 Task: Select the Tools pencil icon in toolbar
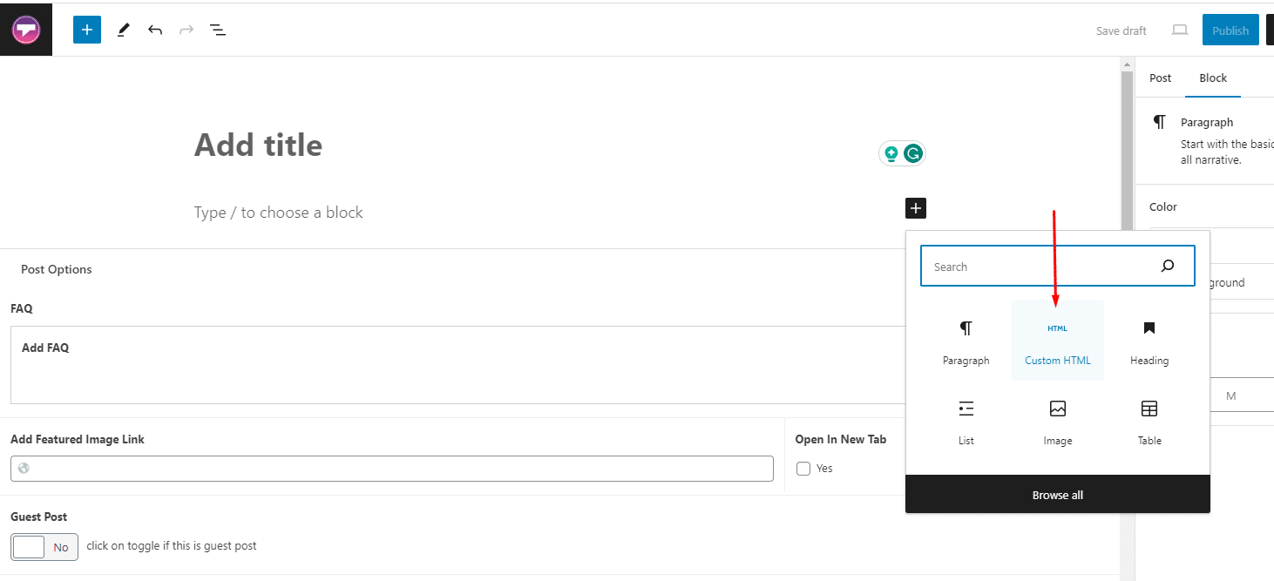tap(122, 29)
